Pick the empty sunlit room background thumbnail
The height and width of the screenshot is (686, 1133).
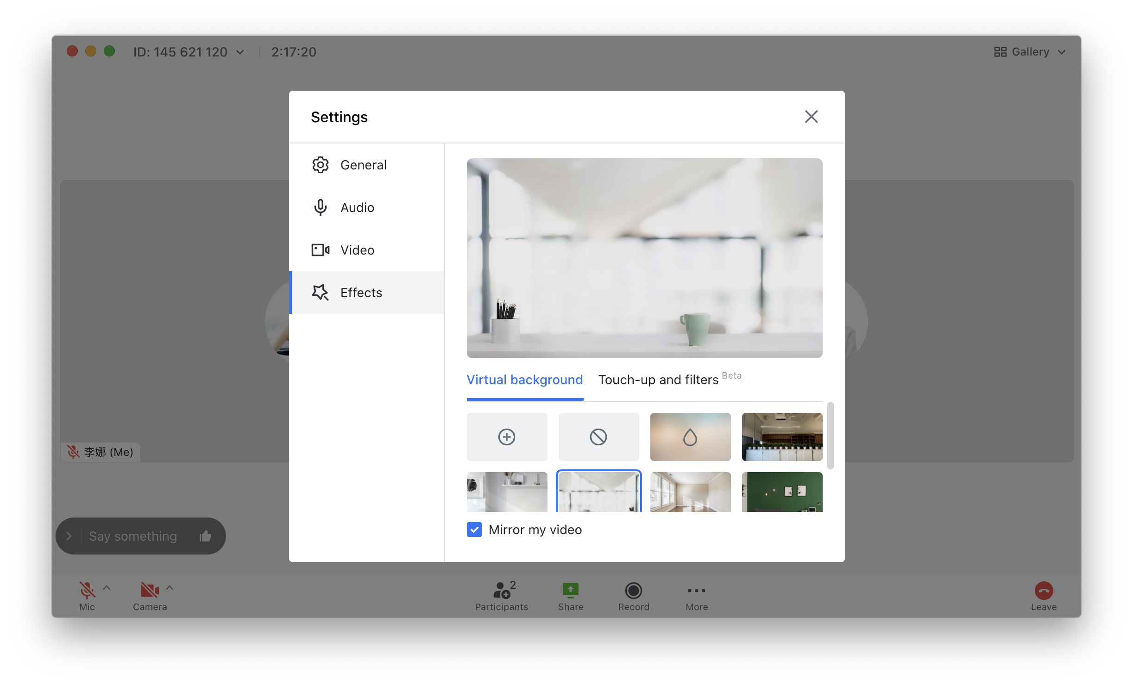(x=690, y=492)
